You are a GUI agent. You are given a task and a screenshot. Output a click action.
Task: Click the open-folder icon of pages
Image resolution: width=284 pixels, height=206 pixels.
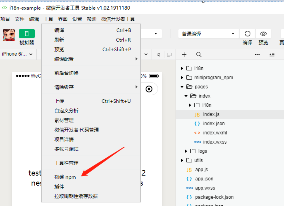pyautogui.click(x=189, y=87)
